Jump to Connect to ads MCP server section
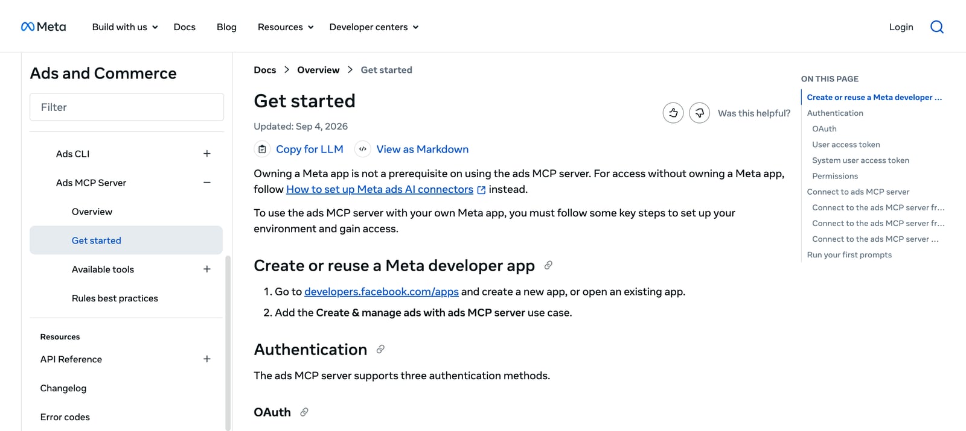The height and width of the screenshot is (431, 966). click(x=858, y=192)
